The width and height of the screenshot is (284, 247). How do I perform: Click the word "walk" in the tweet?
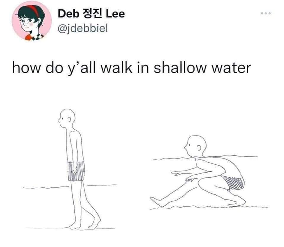coord(116,68)
